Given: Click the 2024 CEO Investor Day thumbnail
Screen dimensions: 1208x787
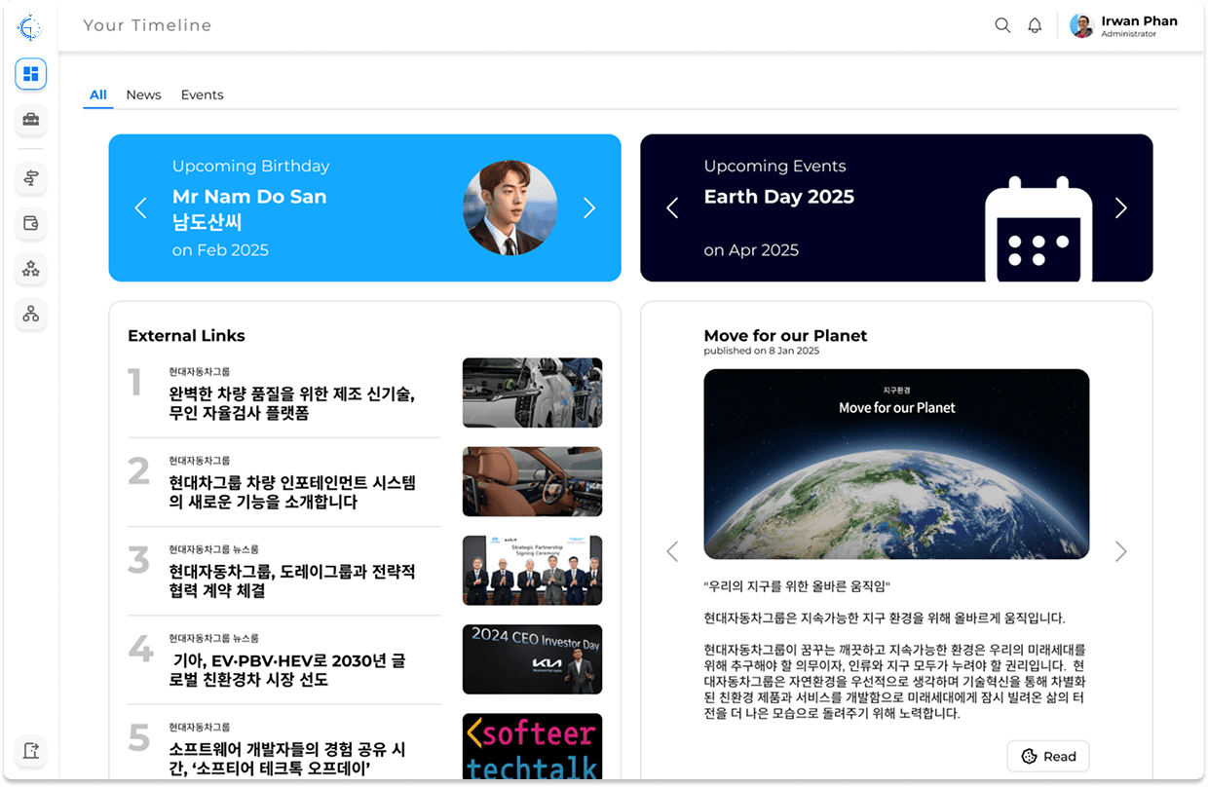Looking at the screenshot, I should click(532, 659).
